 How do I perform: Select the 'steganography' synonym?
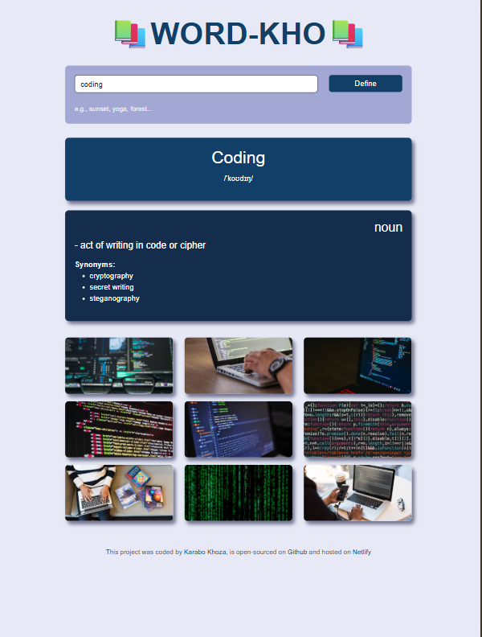114,298
